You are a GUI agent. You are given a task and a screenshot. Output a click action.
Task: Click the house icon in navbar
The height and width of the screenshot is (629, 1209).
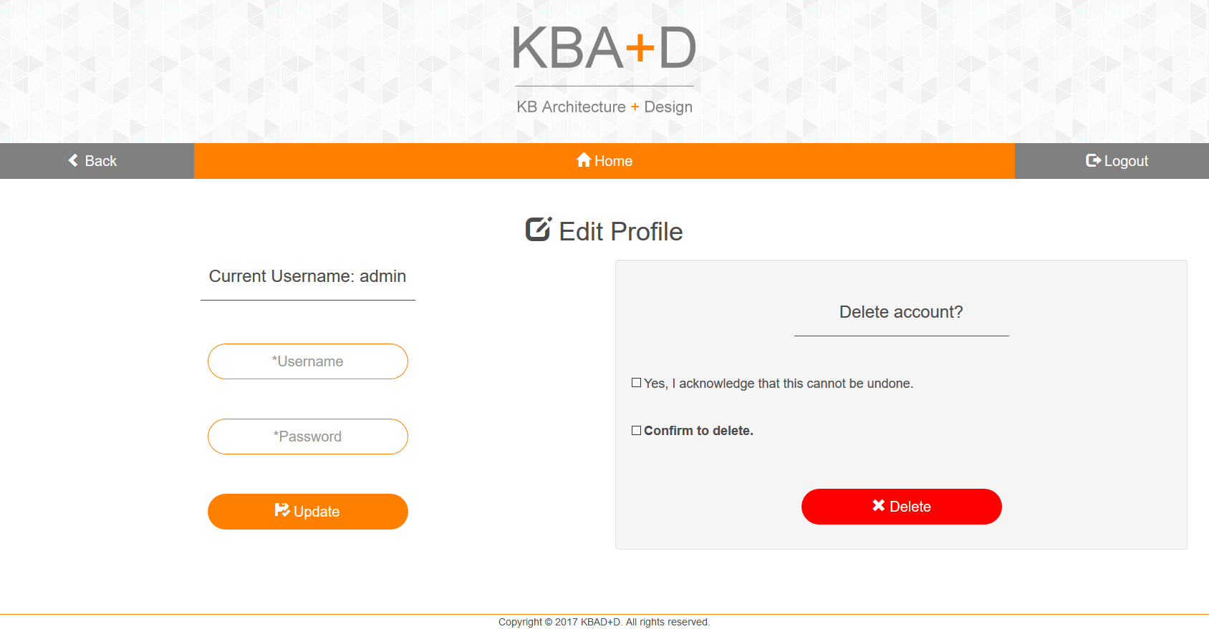coord(584,160)
